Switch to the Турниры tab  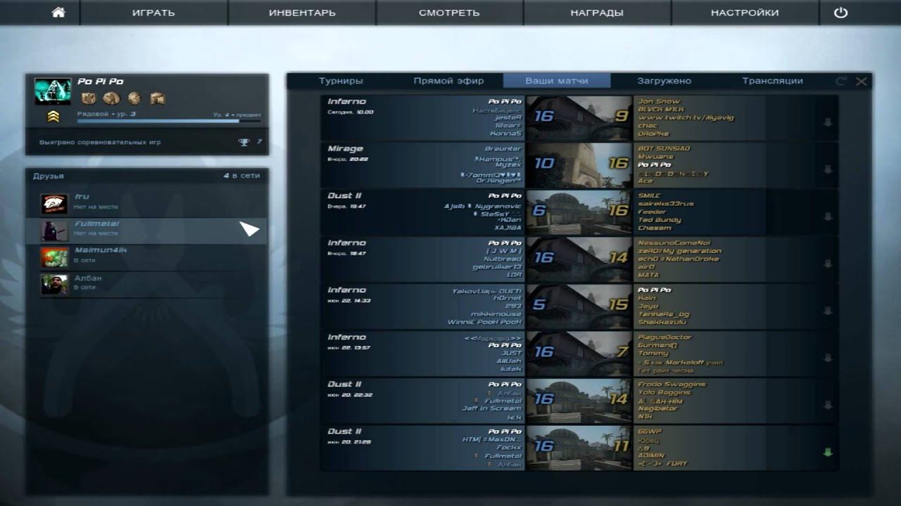pyautogui.click(x=341, y=81)
